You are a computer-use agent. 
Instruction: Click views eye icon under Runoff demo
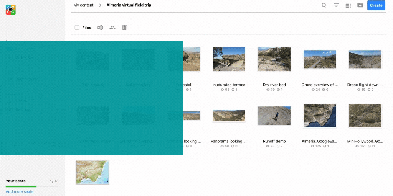(x=268, y=146)
